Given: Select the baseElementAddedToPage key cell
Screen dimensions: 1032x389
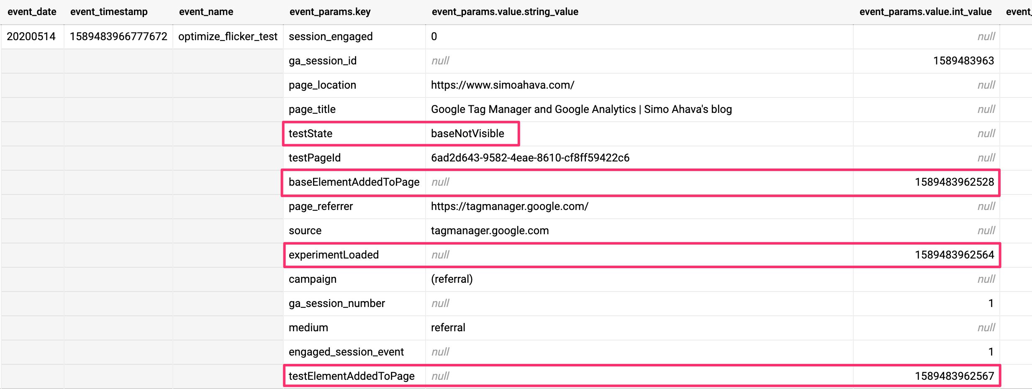Looking at the screenshot, I should [354, 182].
